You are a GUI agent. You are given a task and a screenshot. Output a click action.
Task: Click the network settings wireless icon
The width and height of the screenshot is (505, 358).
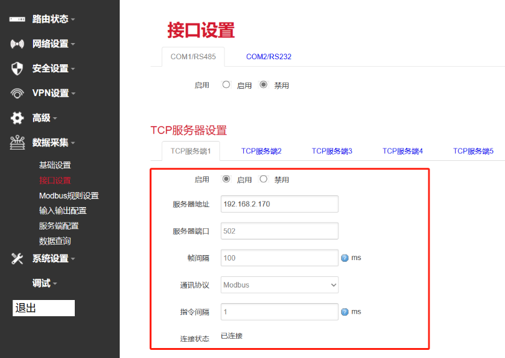click(17, 44)
